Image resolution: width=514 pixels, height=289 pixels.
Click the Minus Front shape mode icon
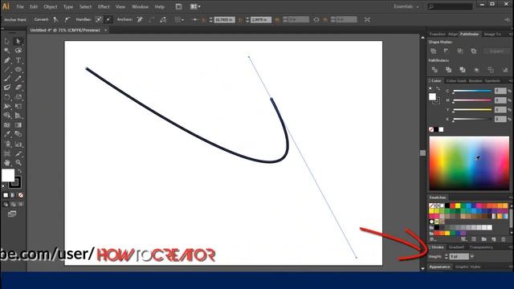(x=447, y=51)
